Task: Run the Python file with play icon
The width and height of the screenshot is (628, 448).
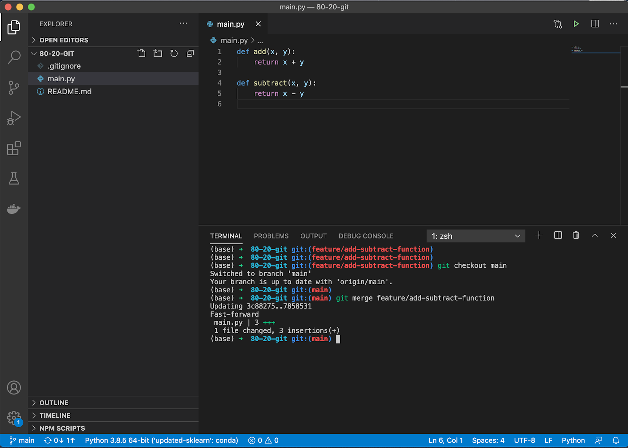Action: 576,24
